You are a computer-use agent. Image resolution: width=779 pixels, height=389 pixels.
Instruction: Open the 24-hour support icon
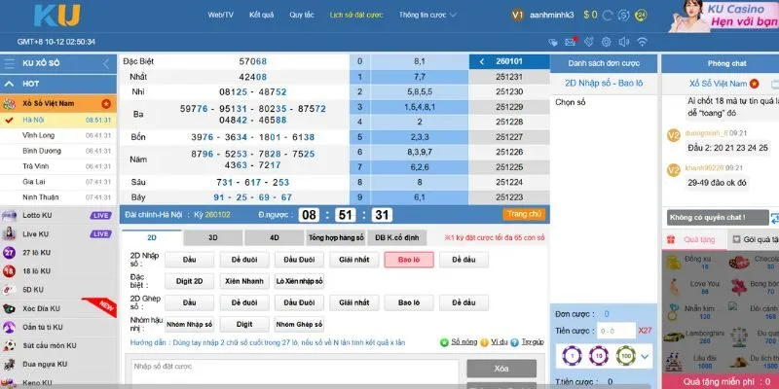pyautogui.click(x=641, y=16)
